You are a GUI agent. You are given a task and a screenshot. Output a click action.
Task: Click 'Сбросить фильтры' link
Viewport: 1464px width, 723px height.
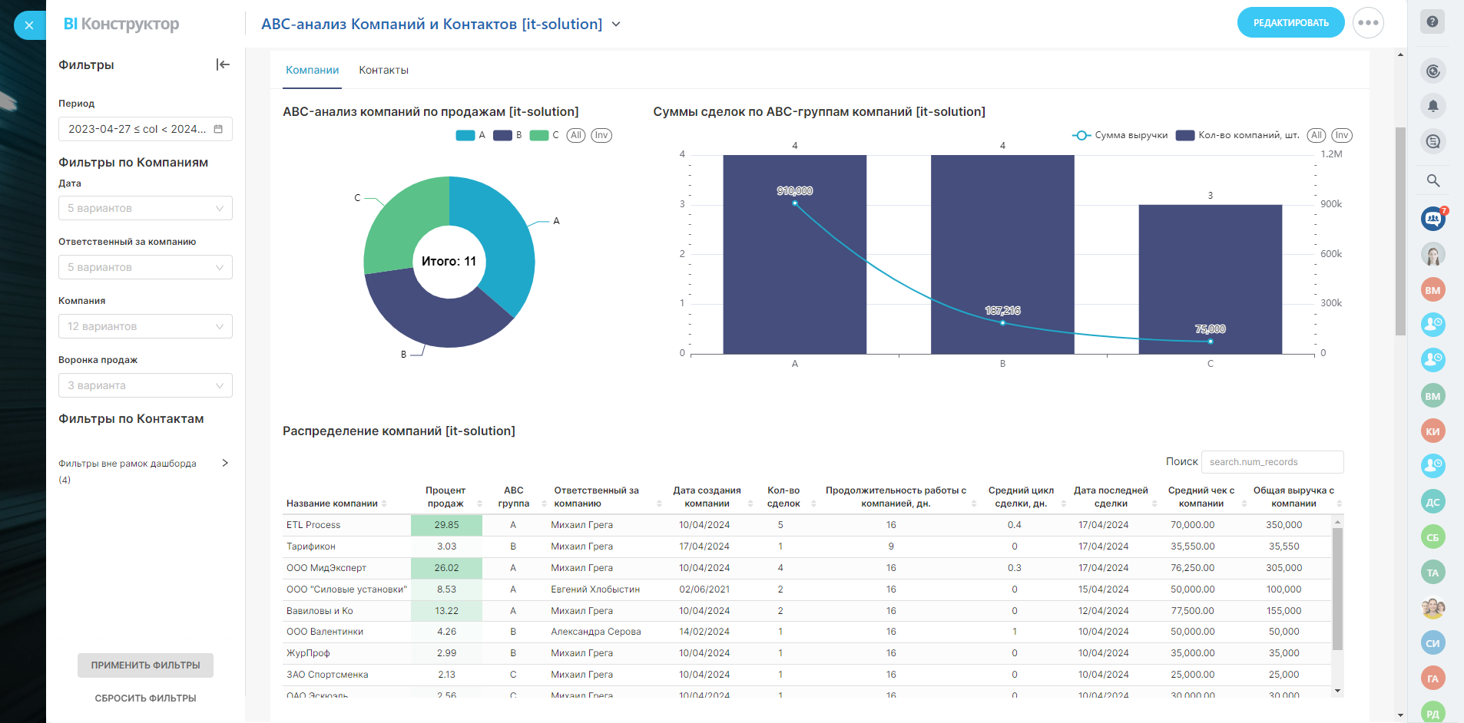tap(145, 698)
